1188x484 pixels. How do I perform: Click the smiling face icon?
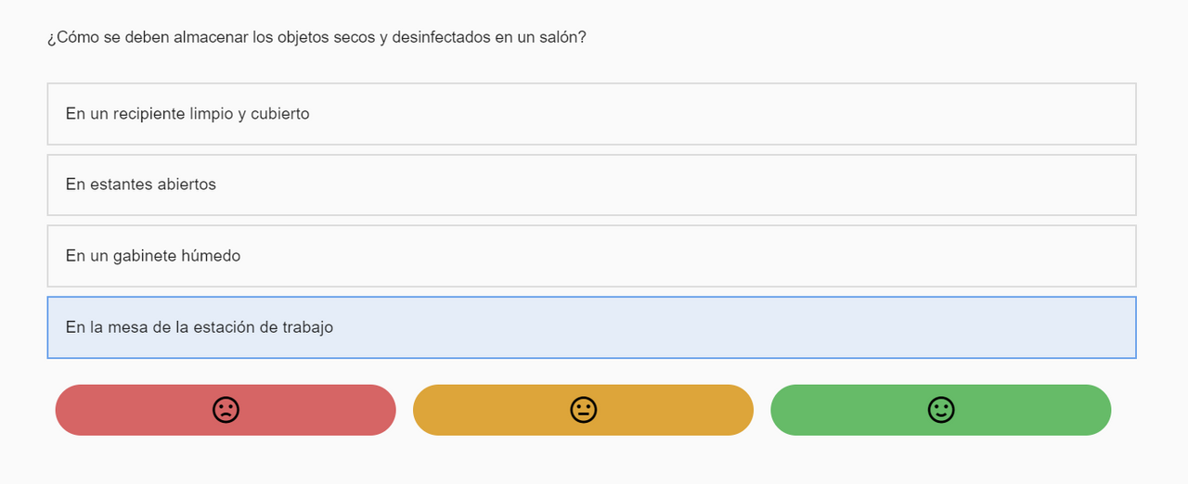(941, 410)
